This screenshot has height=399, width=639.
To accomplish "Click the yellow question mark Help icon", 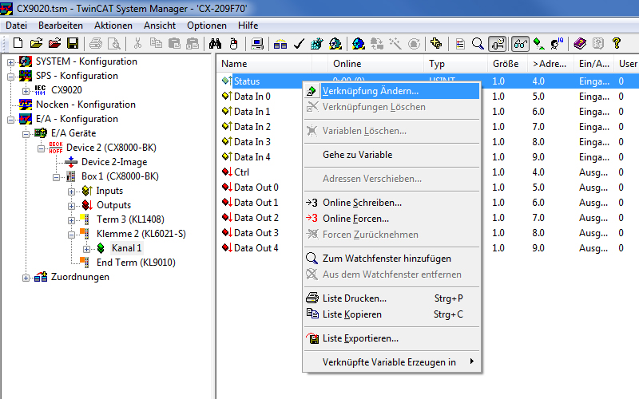I will pyautogui.click(x=616, y=43).
